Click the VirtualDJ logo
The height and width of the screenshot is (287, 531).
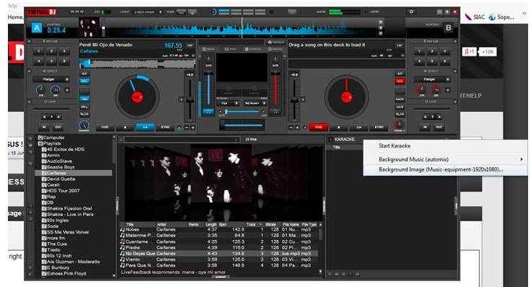click(42, 12)
